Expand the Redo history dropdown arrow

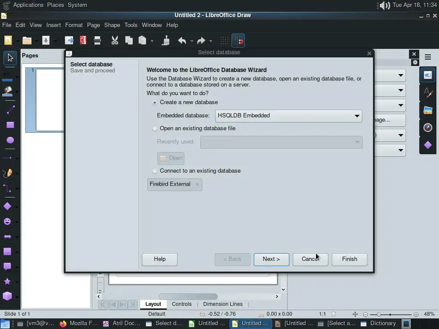tap(211, 41)
